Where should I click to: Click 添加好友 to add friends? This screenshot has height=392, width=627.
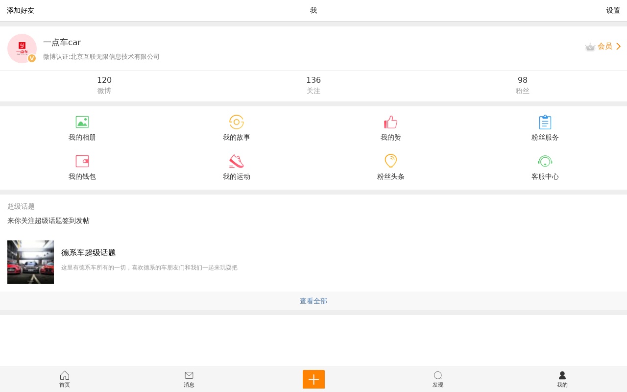(21, 10)
